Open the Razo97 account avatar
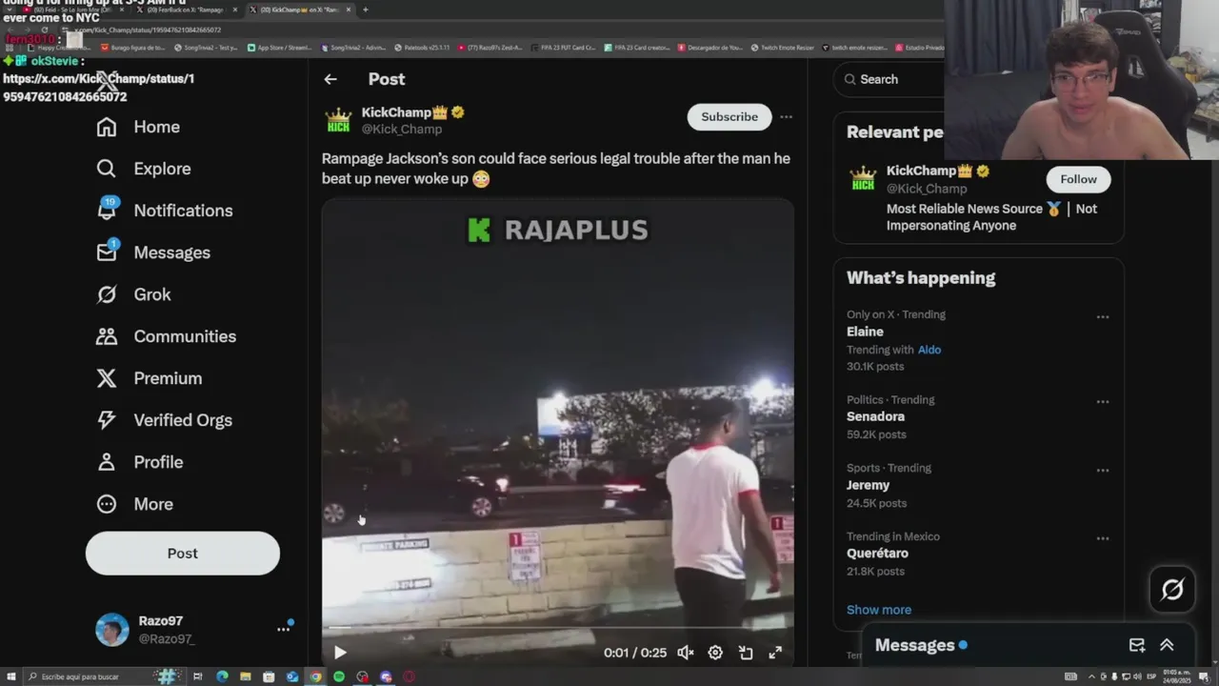Viewport: 1219px width, 686px height. (111, 630)
